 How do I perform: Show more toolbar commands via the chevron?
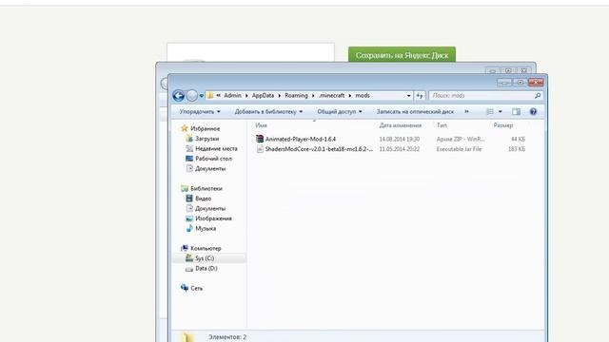click(466, 112)
